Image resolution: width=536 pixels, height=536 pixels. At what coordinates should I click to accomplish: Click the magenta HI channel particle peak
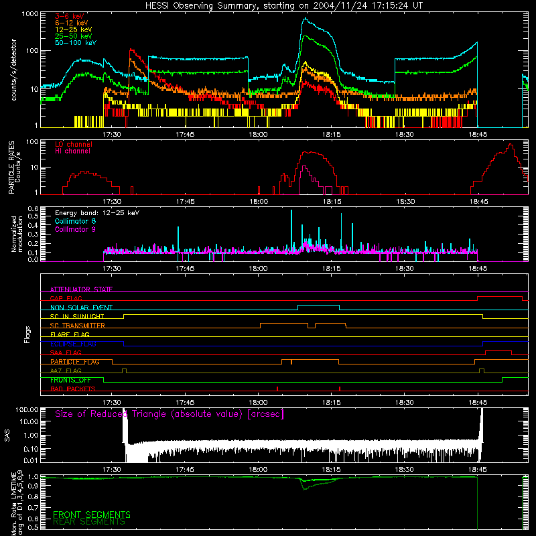[x=304, y=167]
